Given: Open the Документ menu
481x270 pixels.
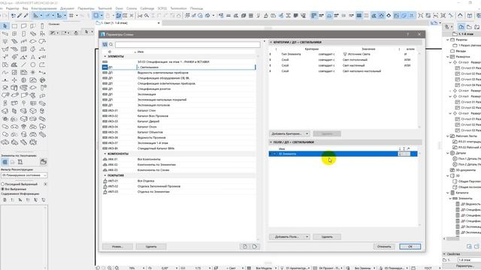Looking at the screenshot, I should click(x=67, y=8).
